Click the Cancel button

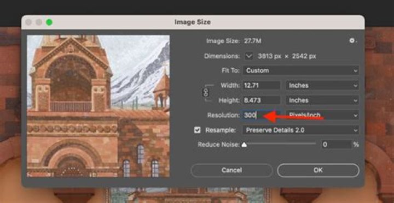231,170
